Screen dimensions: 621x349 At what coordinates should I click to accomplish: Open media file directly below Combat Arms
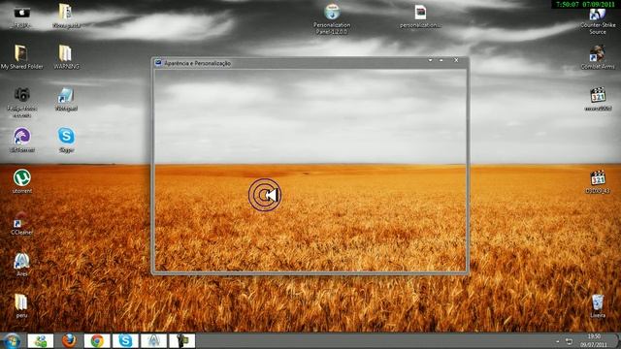point(598,95)
